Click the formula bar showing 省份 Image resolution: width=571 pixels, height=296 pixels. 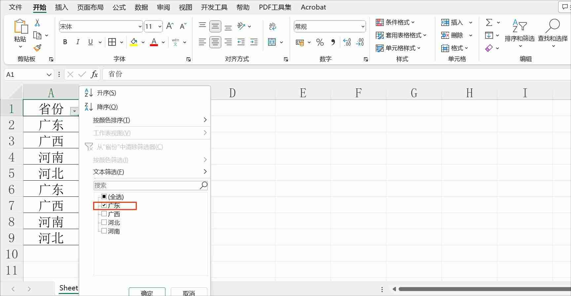[337, 74]
